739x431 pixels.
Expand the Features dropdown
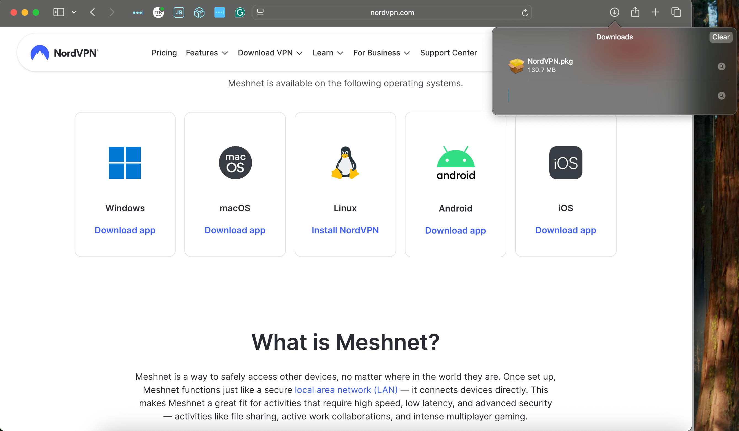pyautogui.click(x=207, y=53)
